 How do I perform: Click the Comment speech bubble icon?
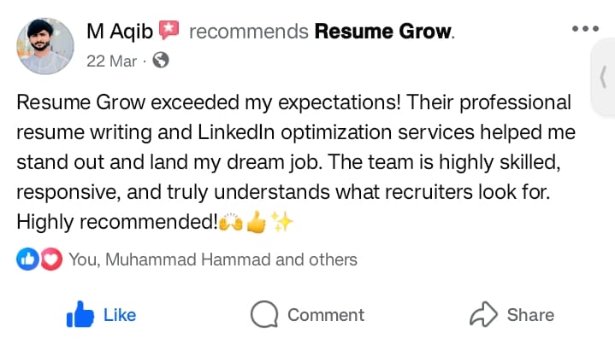264,315
